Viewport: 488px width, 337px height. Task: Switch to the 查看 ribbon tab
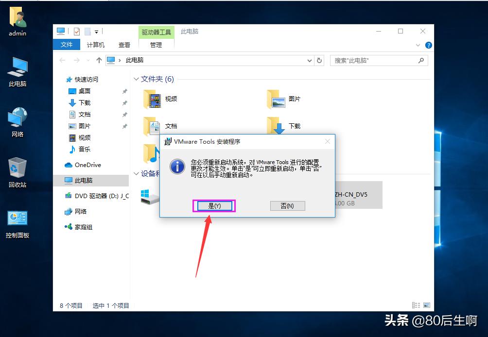(124, 45)
